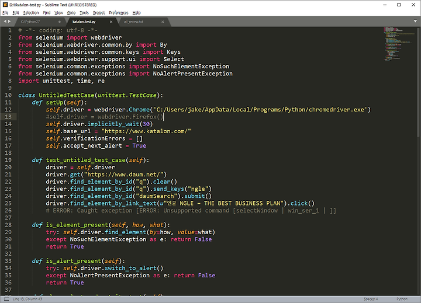Screen dimensions: 421x303
Task: Open the Goto menu
Action: 71,13
